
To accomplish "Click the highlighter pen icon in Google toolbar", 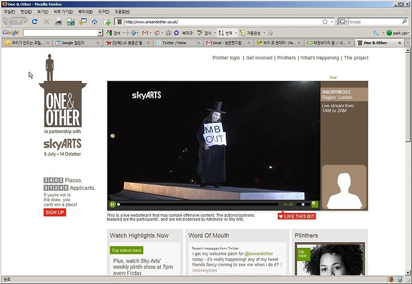I will click(x=270, y=33).
